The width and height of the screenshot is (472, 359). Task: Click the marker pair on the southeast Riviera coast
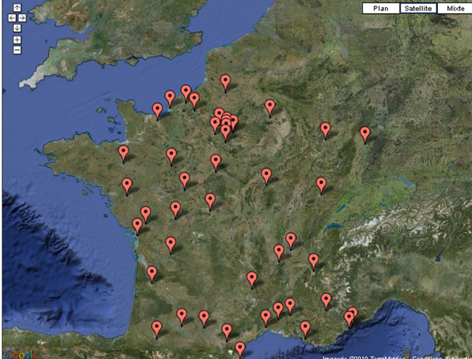click(x=351, y=316)
